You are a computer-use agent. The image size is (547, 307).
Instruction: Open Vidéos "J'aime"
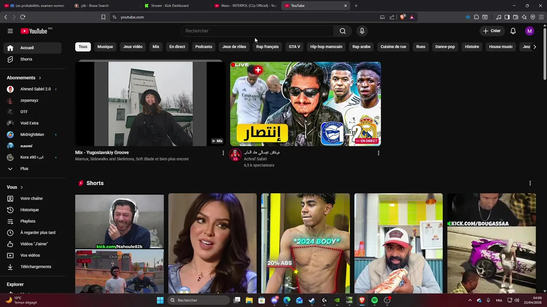tap(32, 244)
